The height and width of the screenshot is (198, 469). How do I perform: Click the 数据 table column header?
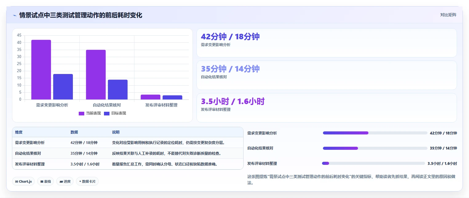tap(74, 132)
